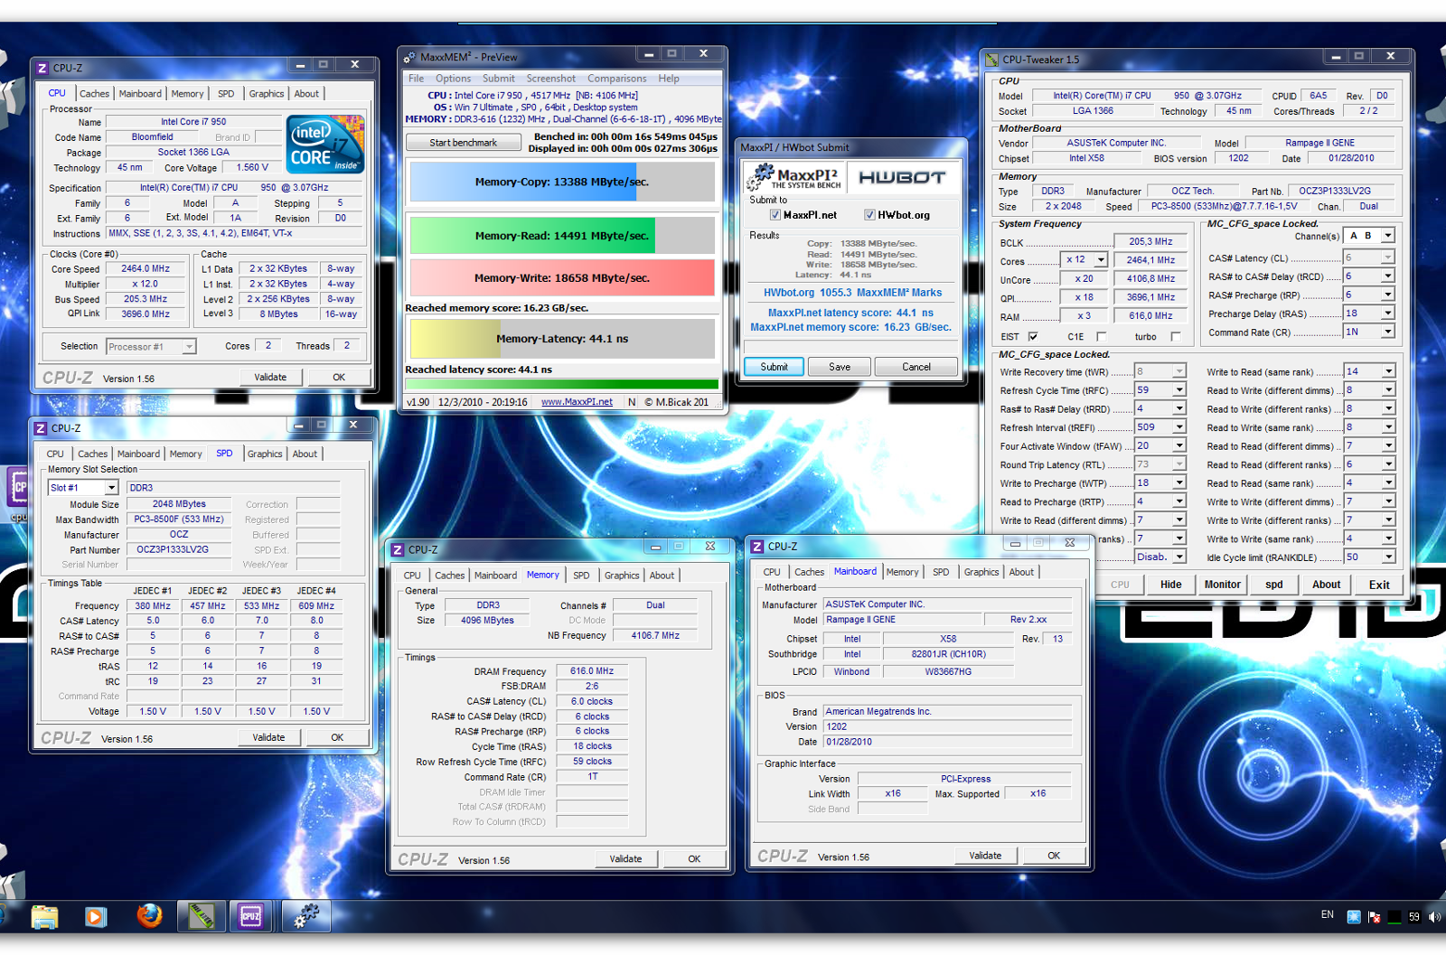This screenshot has height=955, width=1446.
Task: Switch to MaxxMEM memory-stick taskbar icon
Action: pos(201,916)
